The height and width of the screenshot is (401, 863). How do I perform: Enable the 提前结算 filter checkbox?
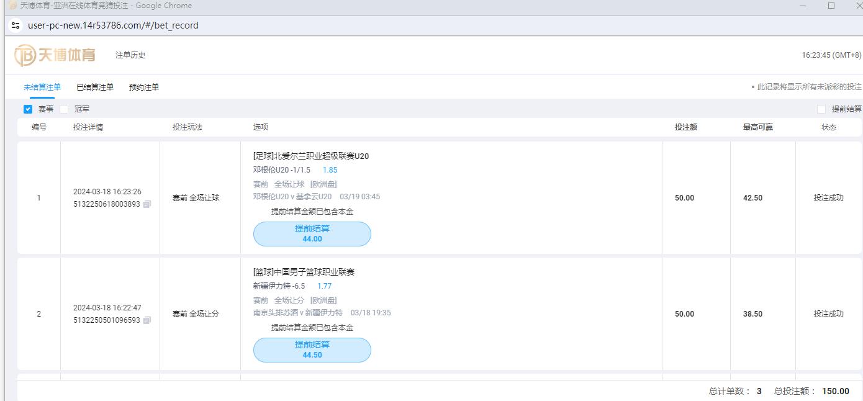pyautogui.click(x=821, y=109)
